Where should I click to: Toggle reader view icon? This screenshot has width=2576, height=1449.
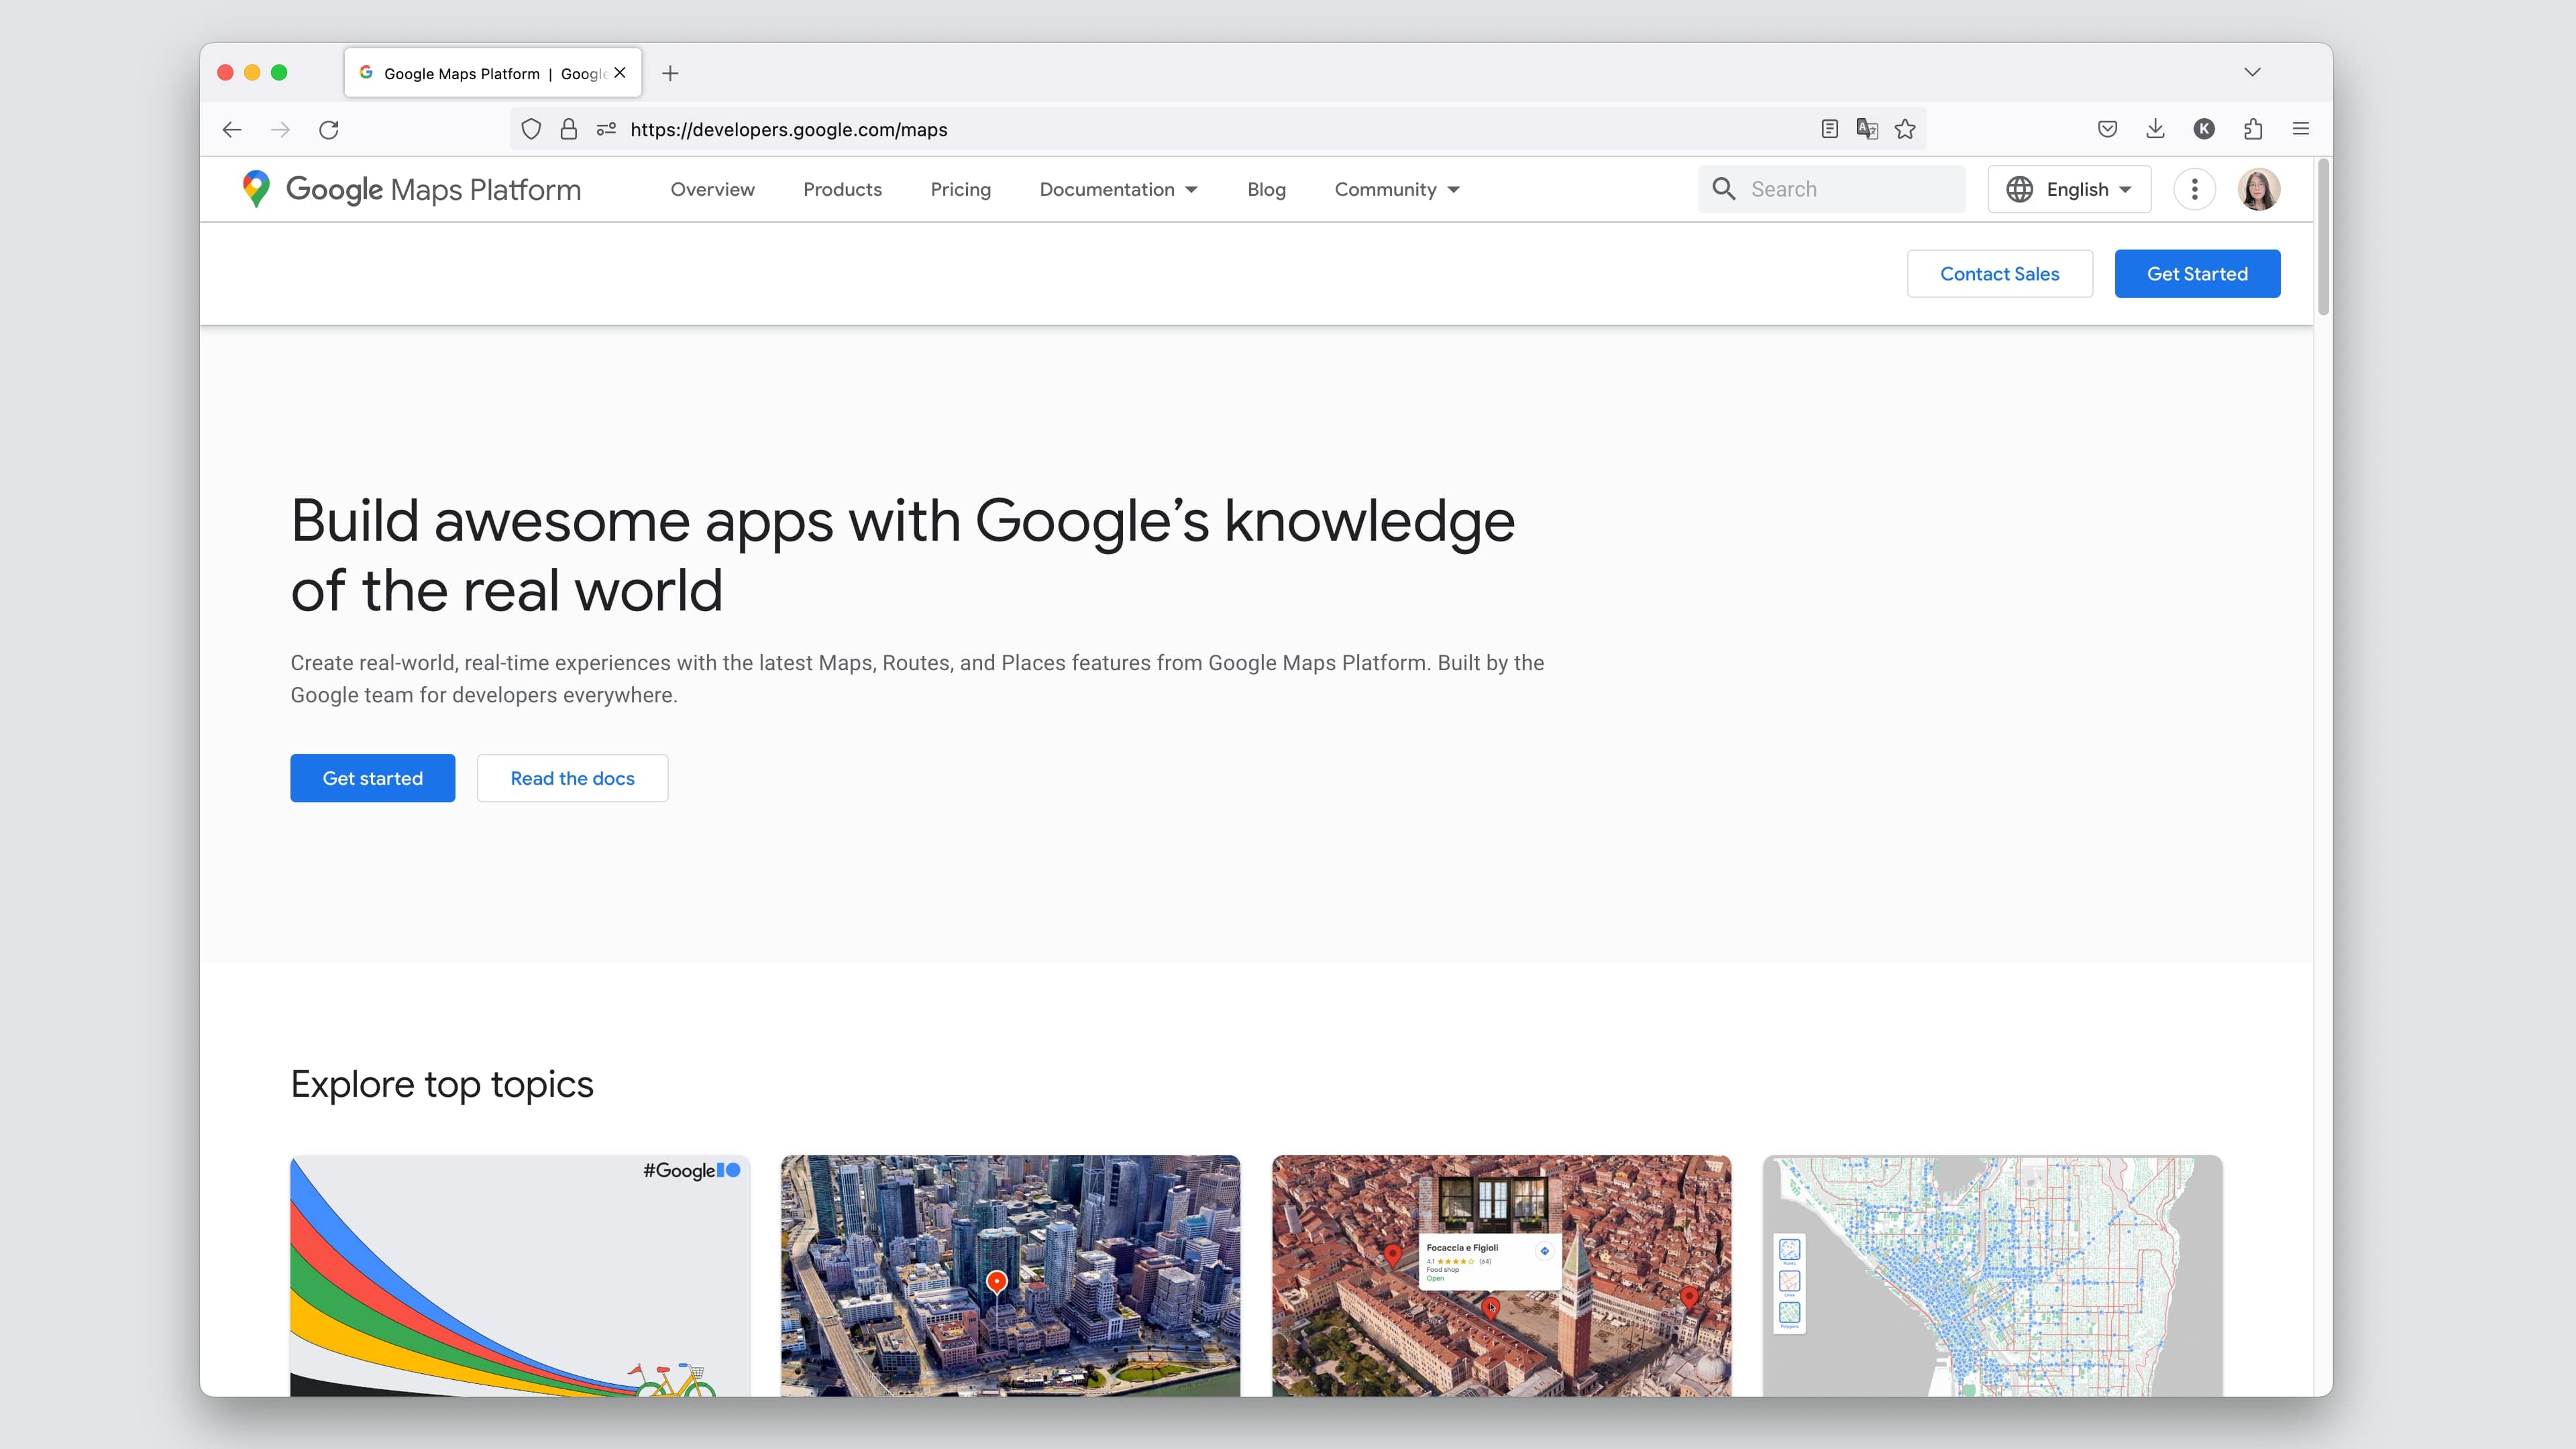(x=1829, y=129)
